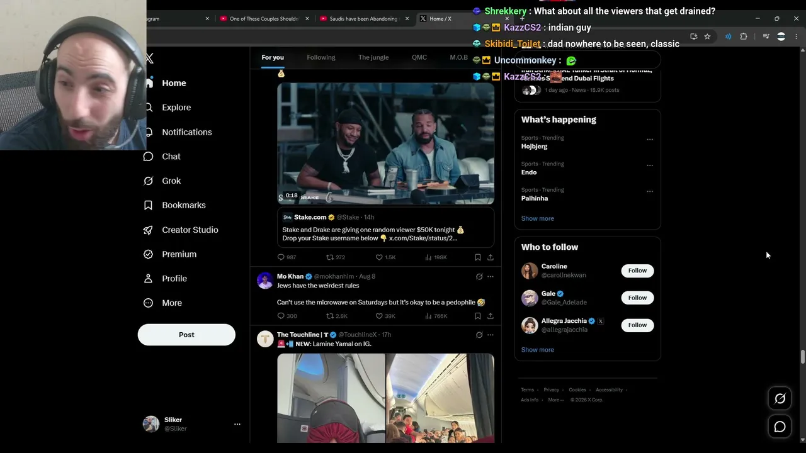Switch to the Following timeline tab

(x=321, y=57)
